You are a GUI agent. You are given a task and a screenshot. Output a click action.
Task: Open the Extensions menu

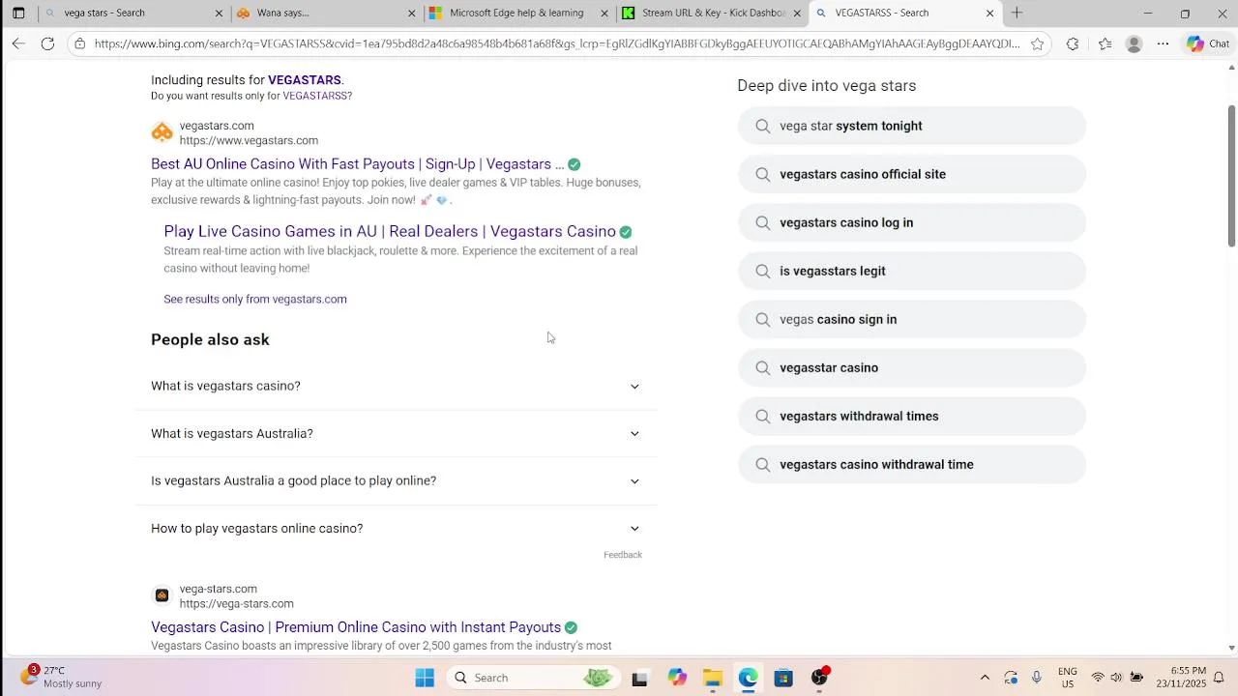coord(1073,43)
